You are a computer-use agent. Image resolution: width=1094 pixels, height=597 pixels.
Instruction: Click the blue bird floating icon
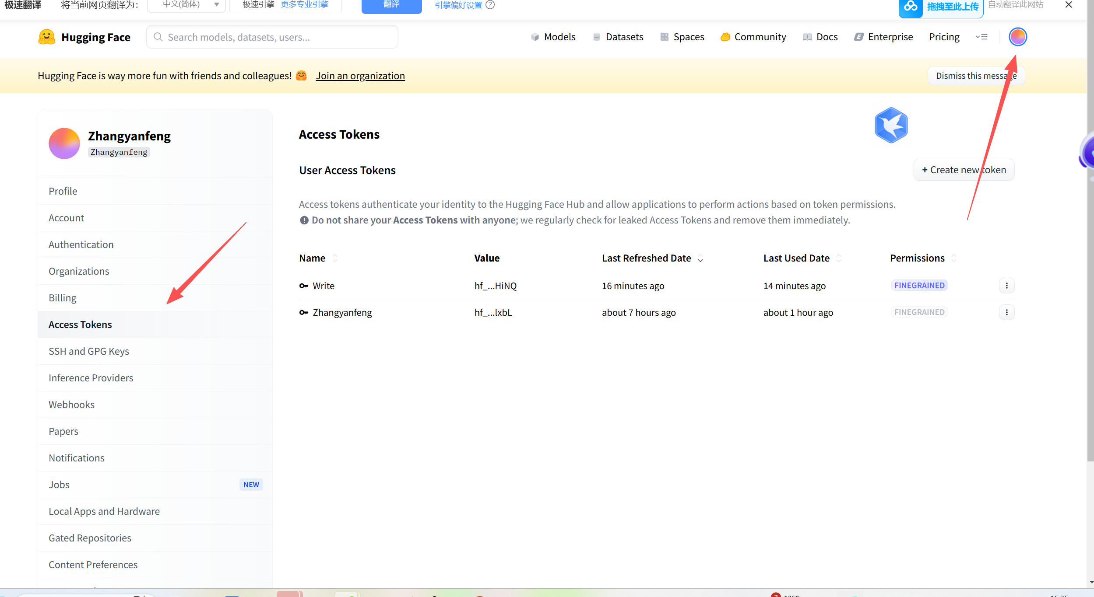(x=891, y=126)
